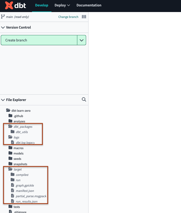This screenshot has height=213, width=181.
Task: Collapse the File Explorer section
Action: coord(3,100)
